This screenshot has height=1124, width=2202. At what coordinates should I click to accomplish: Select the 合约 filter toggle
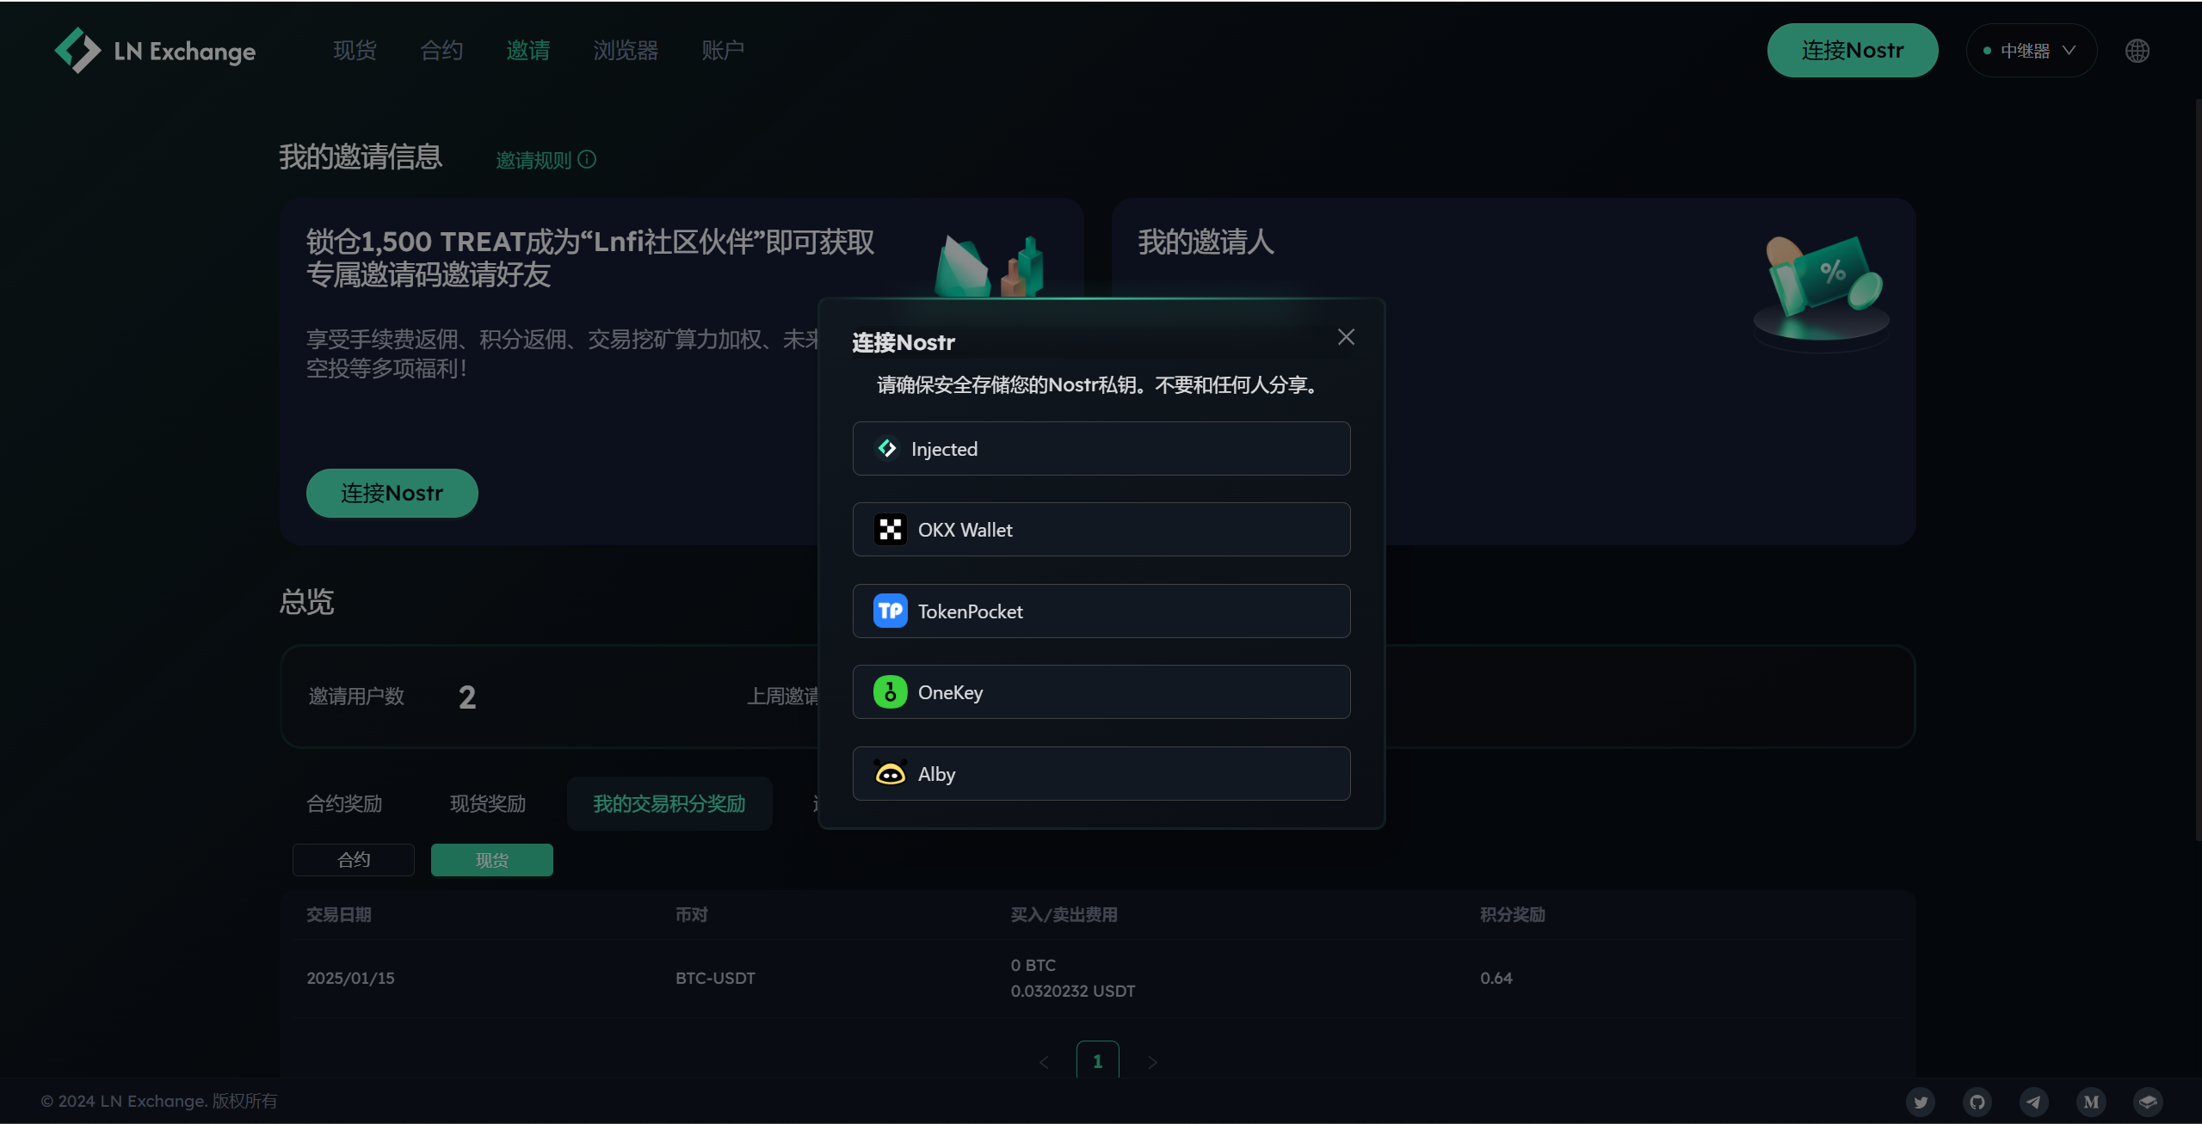click(354, 860)
